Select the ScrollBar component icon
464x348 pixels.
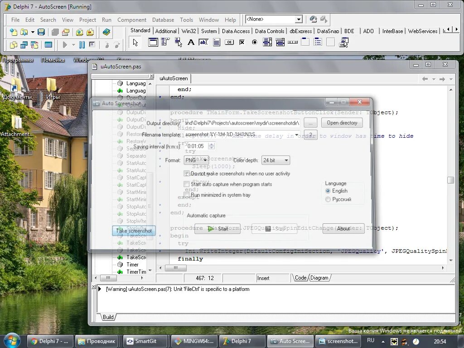click(x=293, y=42)
